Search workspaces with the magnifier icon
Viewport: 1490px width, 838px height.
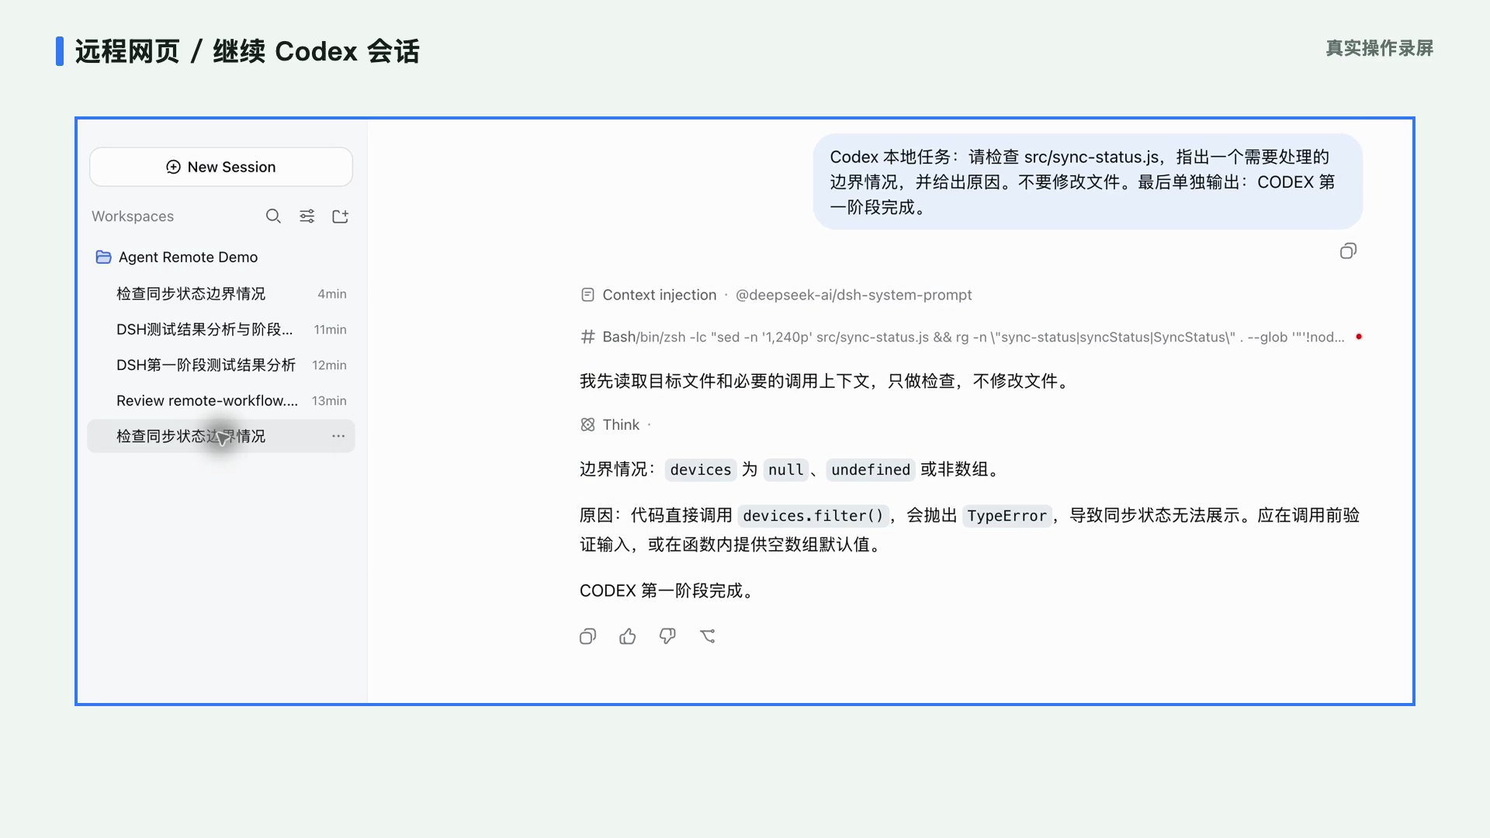[x=273, y=216]
